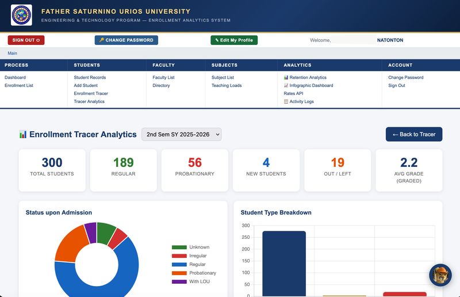Click the Back to Tracer button

414,134
